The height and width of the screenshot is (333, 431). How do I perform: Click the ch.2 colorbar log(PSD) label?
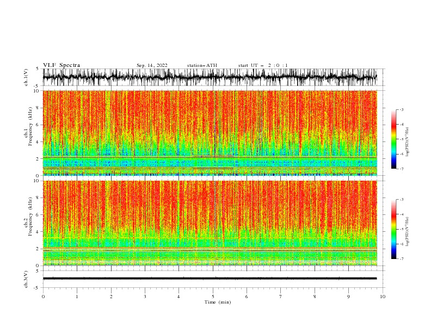[x=408, y=231]
